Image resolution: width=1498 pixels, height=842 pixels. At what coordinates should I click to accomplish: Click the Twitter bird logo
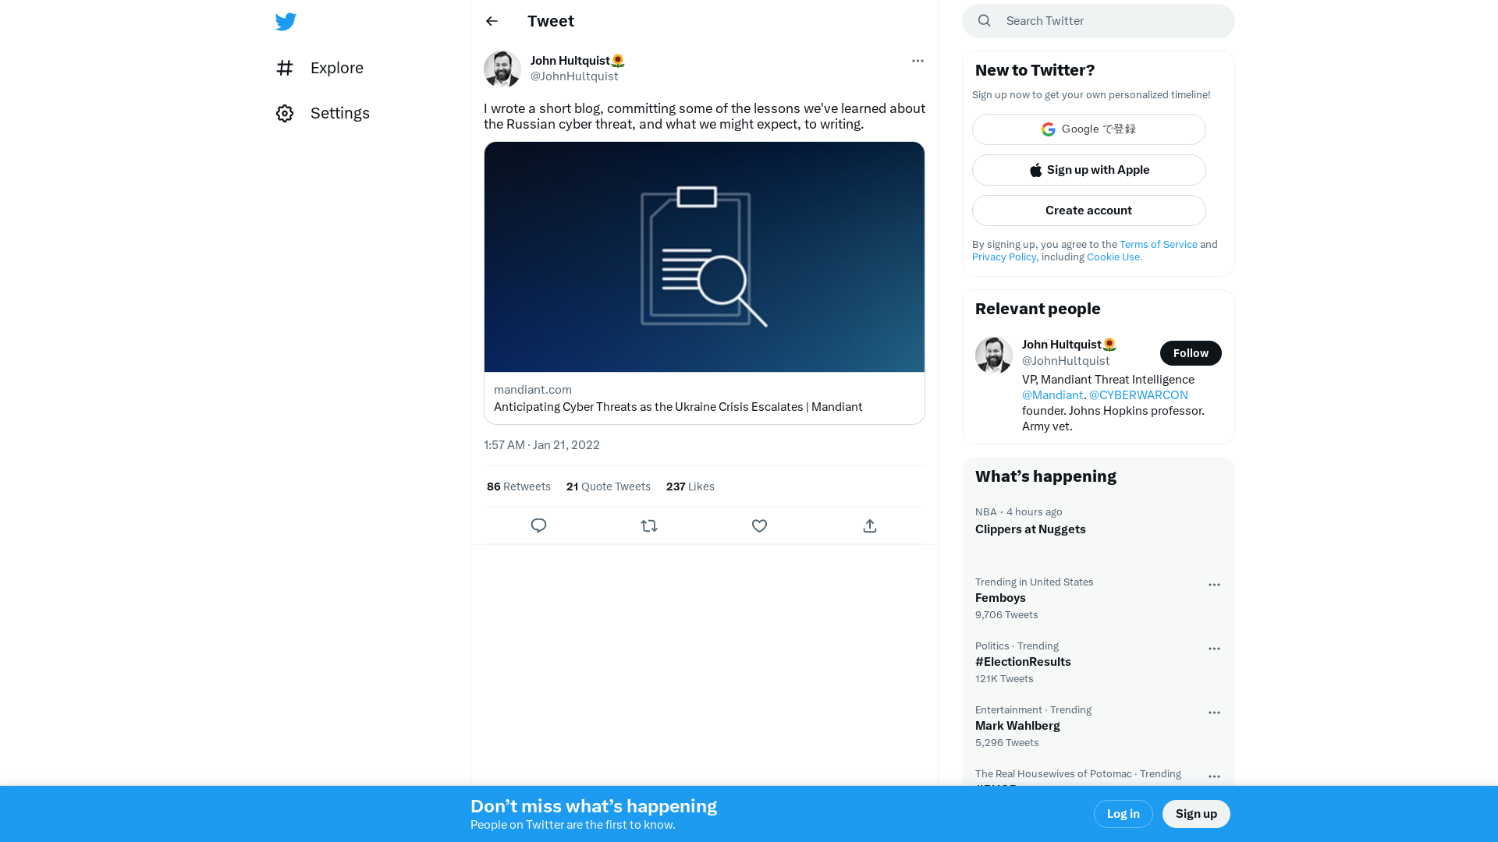pyautogui.click(x=286, y=22)
